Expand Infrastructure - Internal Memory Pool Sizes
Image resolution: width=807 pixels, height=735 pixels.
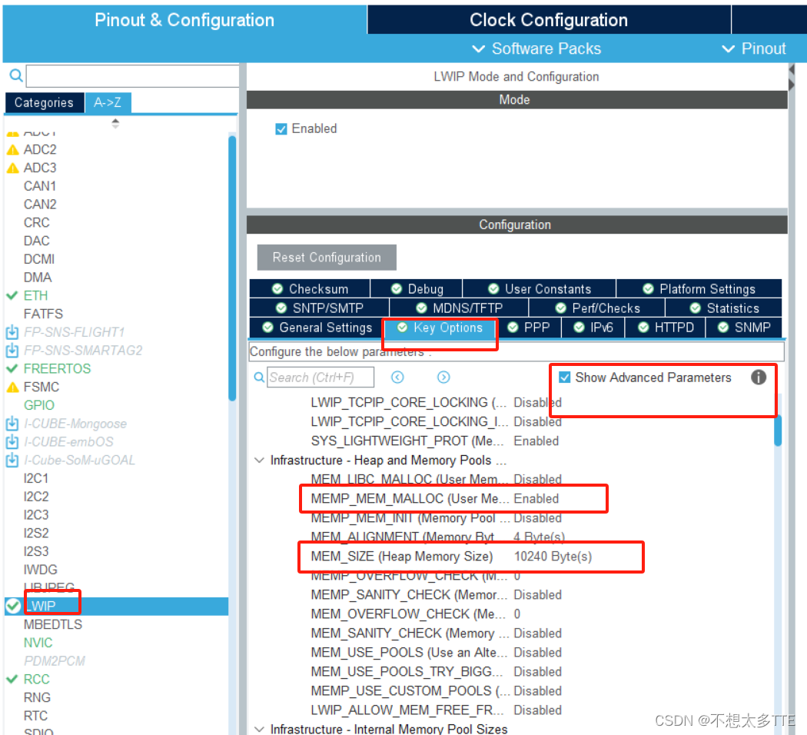(x=259, y=729)
